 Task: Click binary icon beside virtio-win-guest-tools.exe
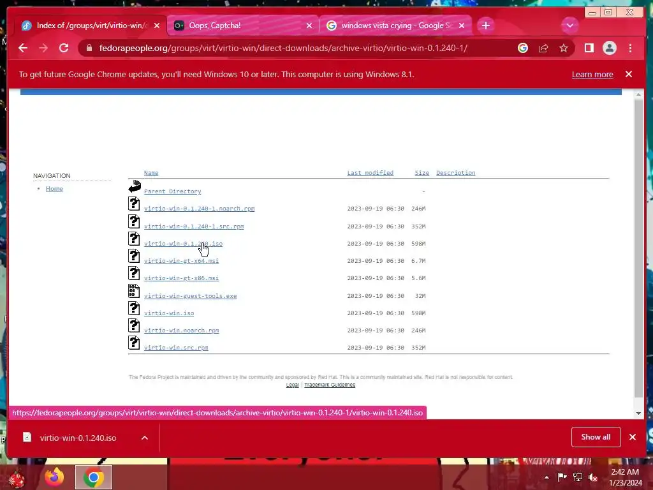tap(134, 291)
